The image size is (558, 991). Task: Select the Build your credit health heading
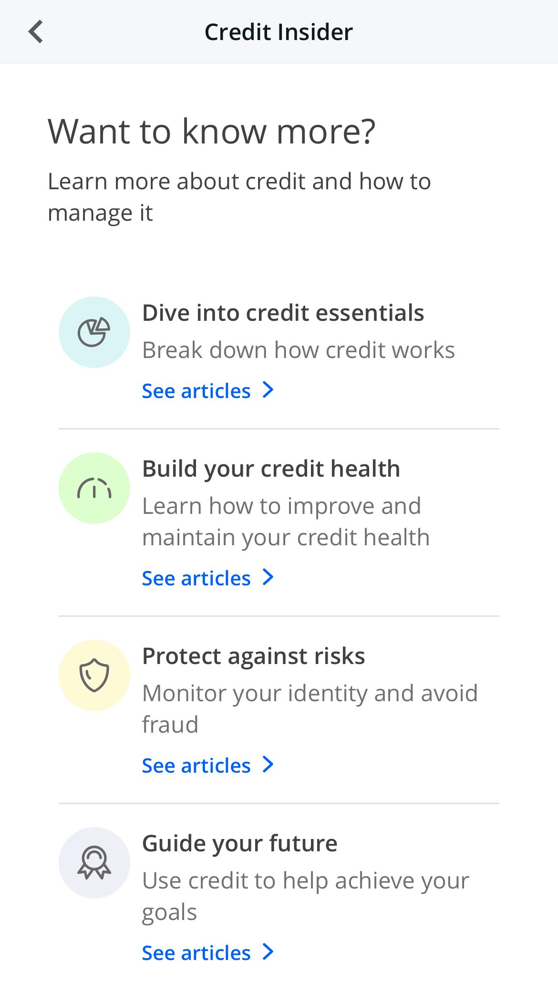pos(271,469)
